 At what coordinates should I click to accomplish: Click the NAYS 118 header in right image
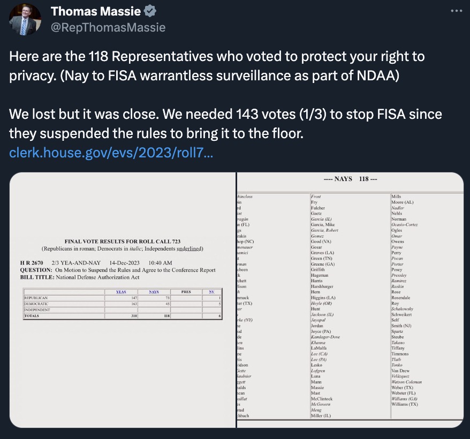[351, 179]
